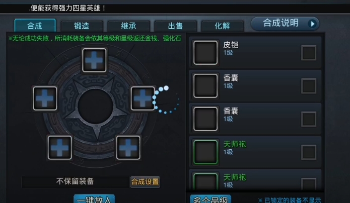This screenshot has width=350, height=203.
Task: Tick the checkbox for 皮铠
Action: [309, 53]
